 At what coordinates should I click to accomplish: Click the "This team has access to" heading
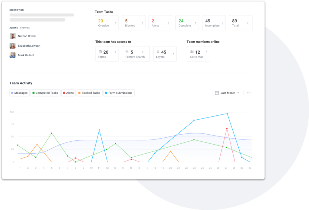(113, 42)
